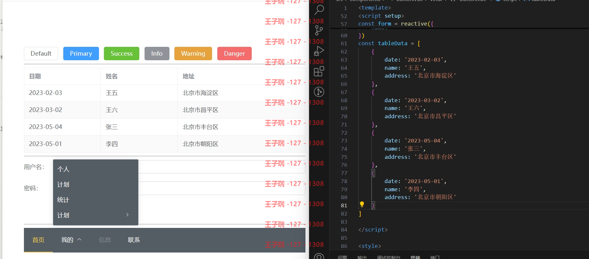
Task: Select the 个人 item in the popup menu
Action: tap(96, 169)
